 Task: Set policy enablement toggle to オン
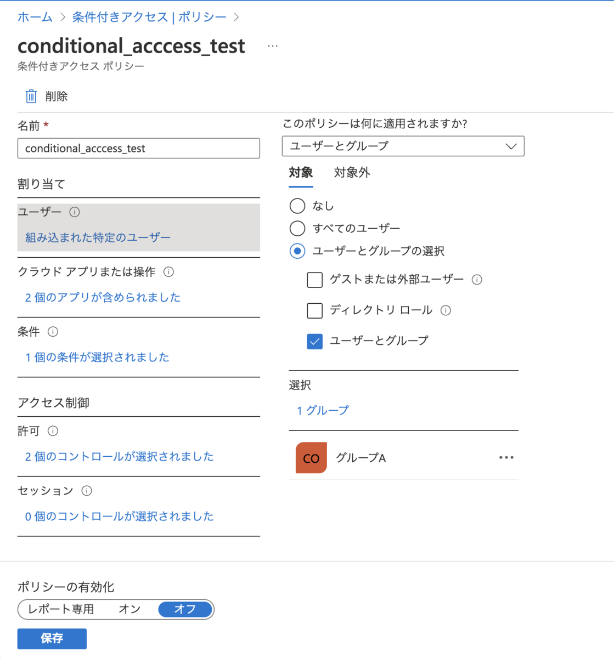[130, 609]
